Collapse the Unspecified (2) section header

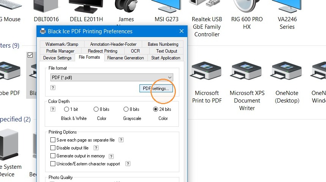tap(15, 119)
